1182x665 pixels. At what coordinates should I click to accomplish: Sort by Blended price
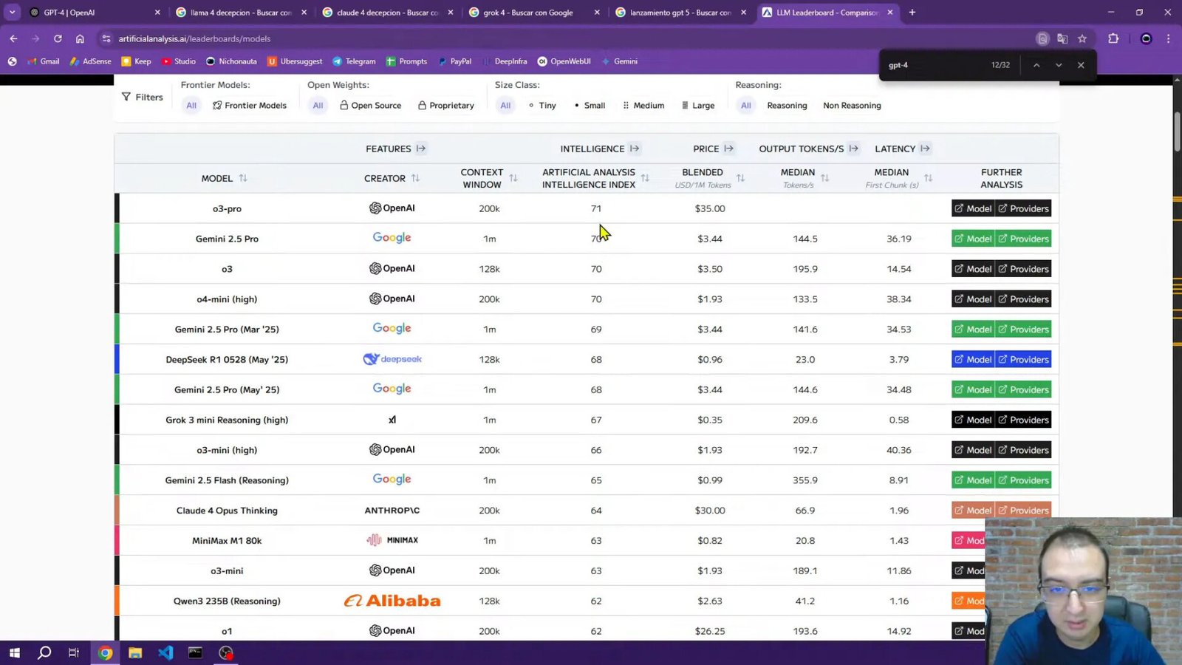(x=740, y=178)
